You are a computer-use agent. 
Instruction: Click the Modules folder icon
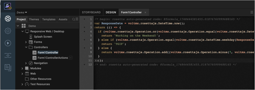[27, 68]
